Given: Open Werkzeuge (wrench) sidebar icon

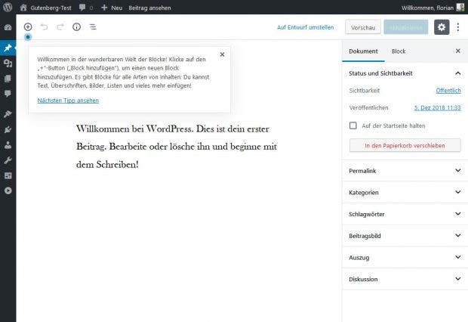Looking at the screenshot, I should tap(8, 160).
